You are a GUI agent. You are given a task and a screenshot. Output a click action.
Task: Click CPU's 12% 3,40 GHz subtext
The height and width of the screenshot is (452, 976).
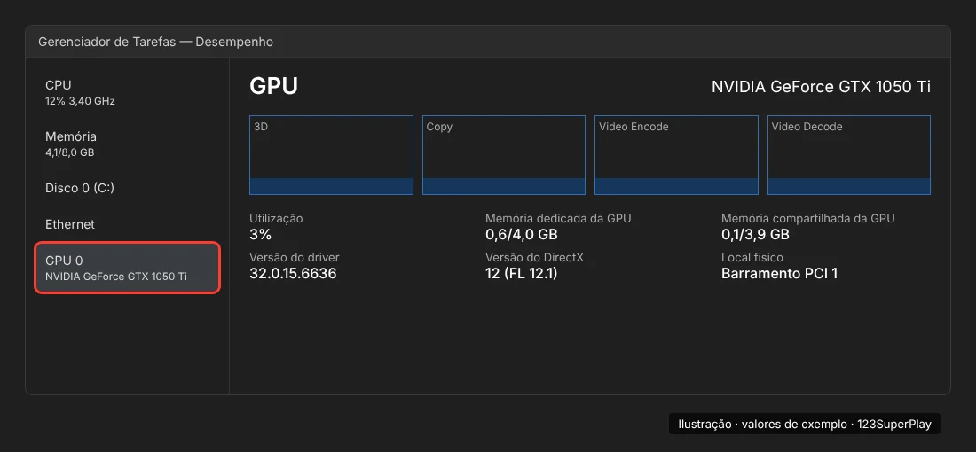(x=80, y=101)
